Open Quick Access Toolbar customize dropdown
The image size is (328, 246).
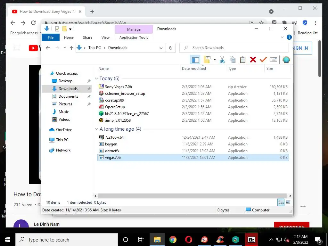(70, 29)
